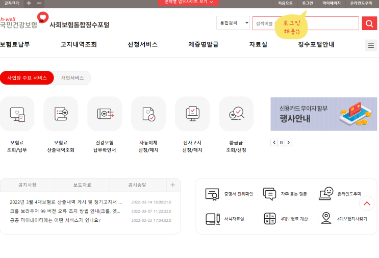The width and height of the screenshot is (379, 258).
Task: Open the 자동이체 신청/해지 icon
Action: click(148, 114)
